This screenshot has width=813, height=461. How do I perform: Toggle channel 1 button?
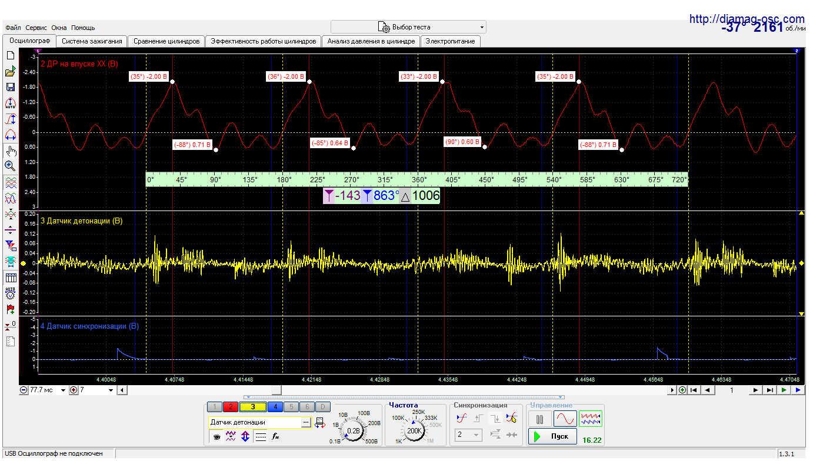(215, 407)
